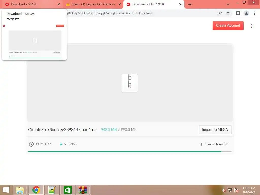
Task: Select the Download - MEGA 95% tab
Action: click(x=154, y=4)
